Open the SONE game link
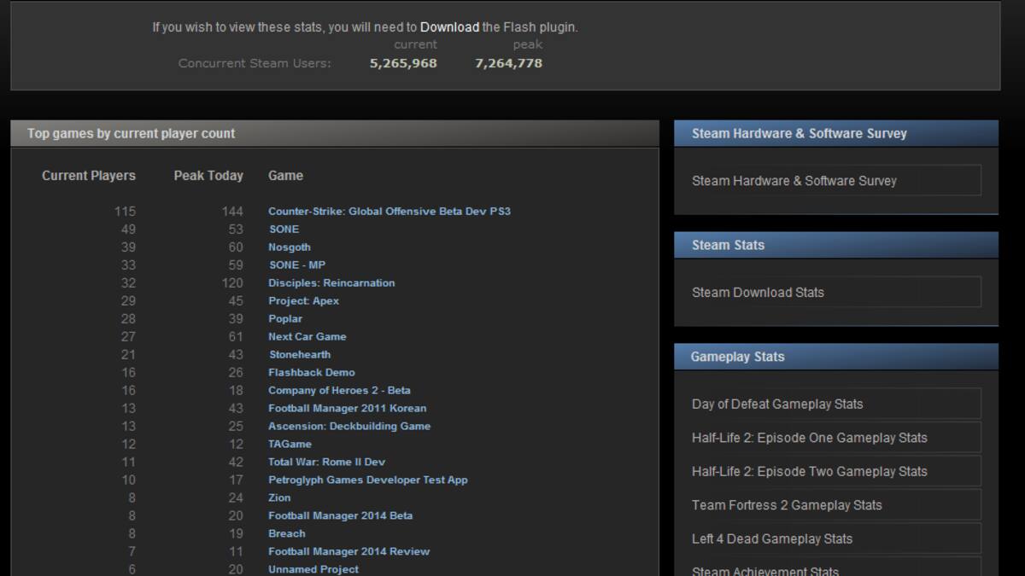 [x=284, y=229]
